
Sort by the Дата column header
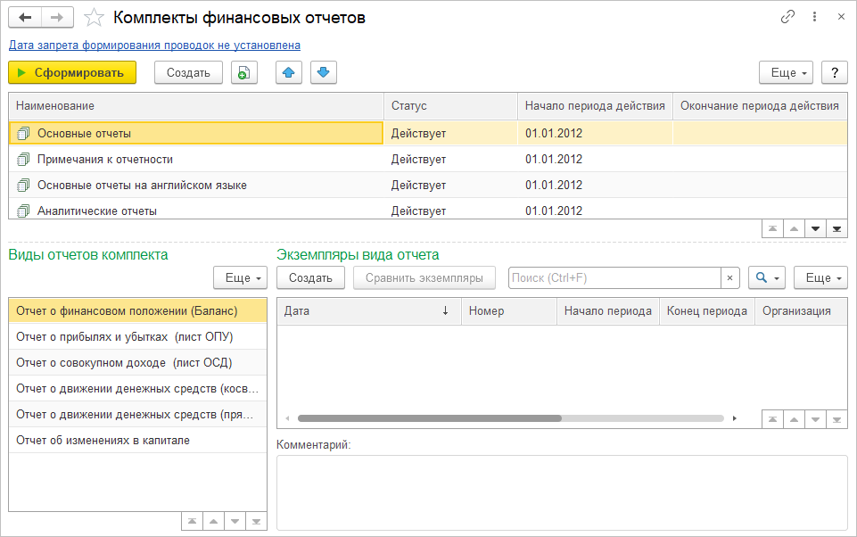point(368,311)
